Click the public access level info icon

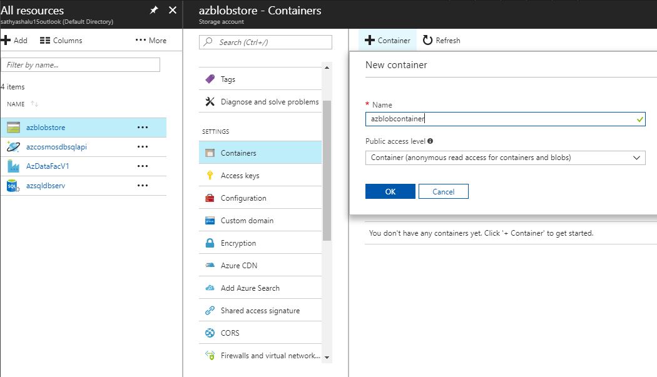[429, 140]
